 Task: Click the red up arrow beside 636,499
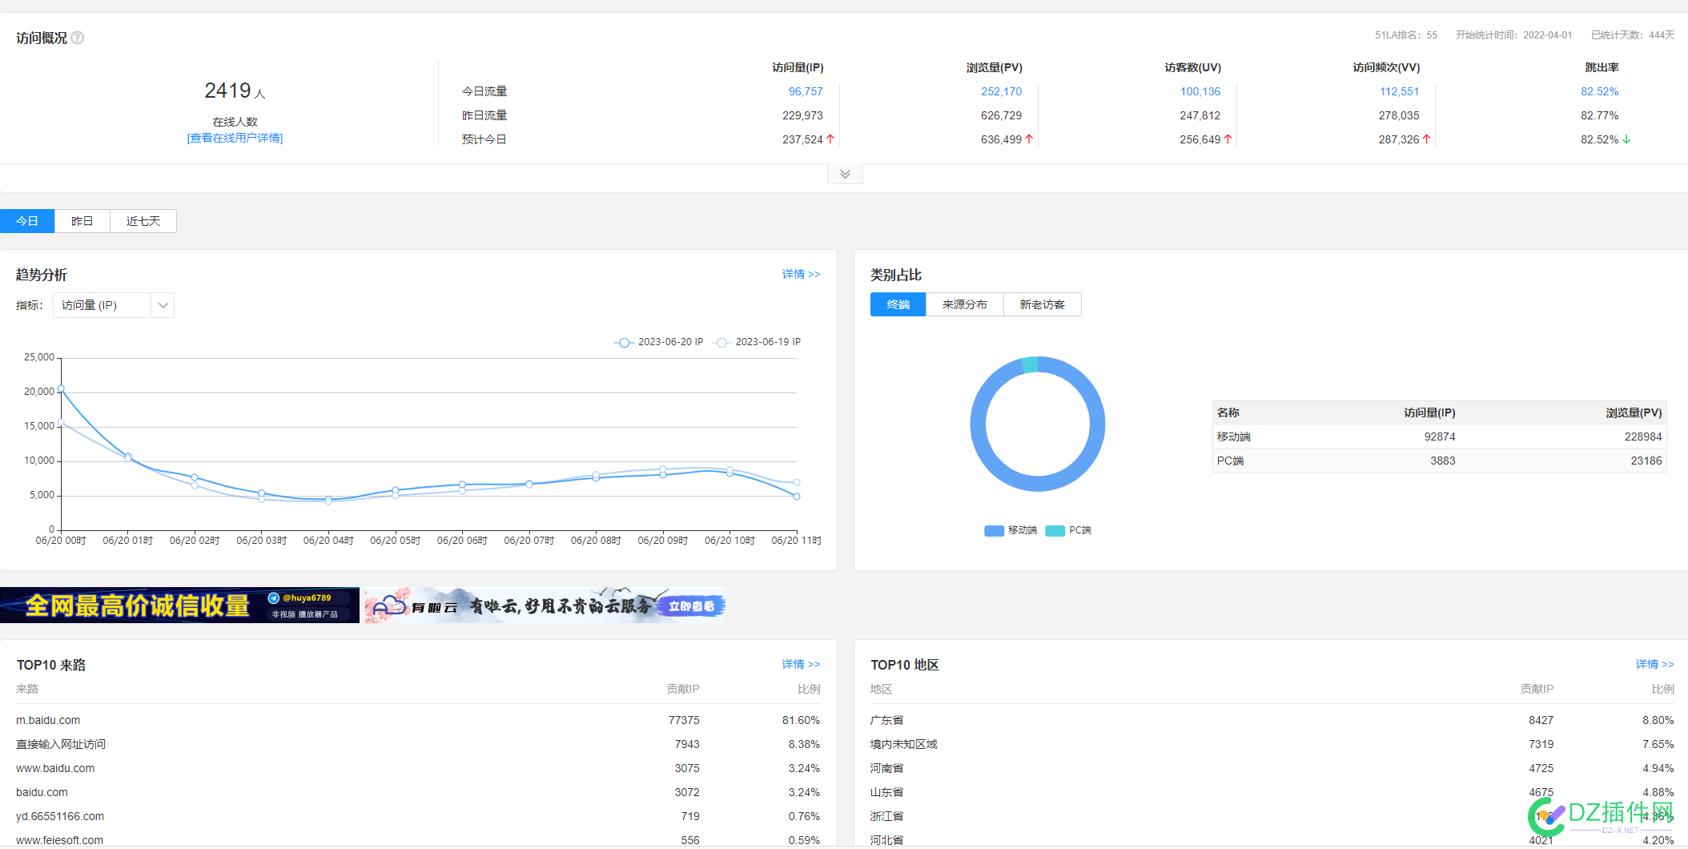pos(1029,139)
